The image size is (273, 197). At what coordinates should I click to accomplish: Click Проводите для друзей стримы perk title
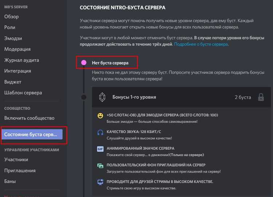(x=160, y=182)
